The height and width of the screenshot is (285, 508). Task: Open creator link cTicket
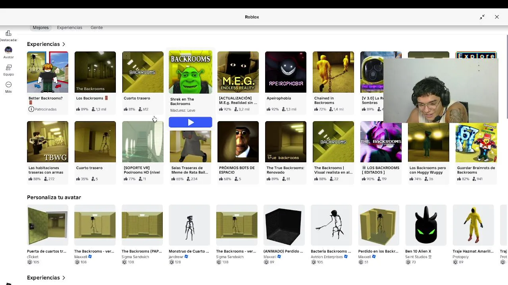[x=33, y=257]
